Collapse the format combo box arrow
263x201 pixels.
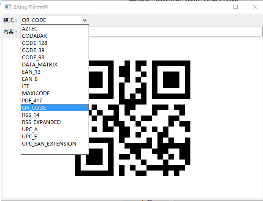pyautogui.click(x=85, y=20)
